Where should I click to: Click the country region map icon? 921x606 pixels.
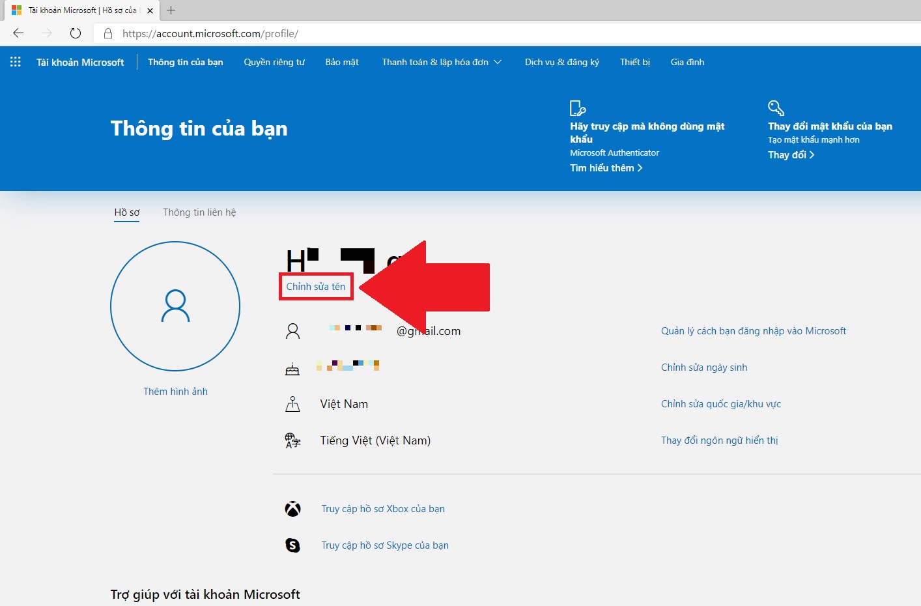tap(293, 404)
